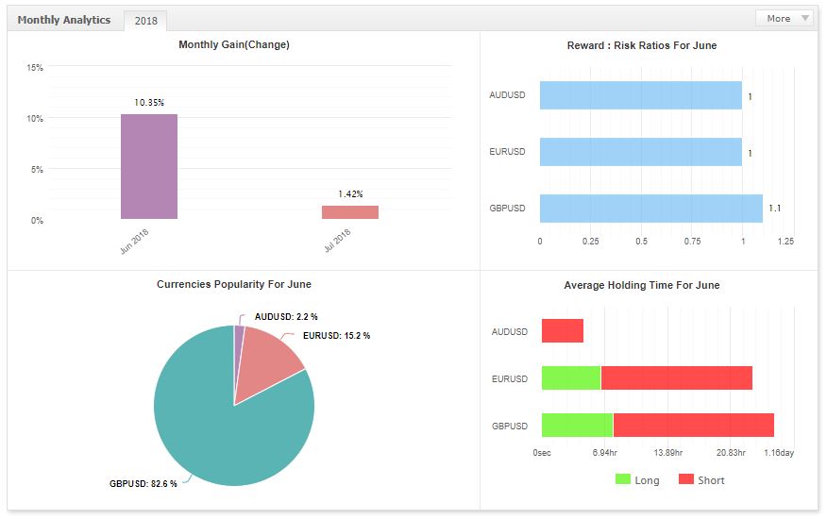
Task: Click the AUDUSD reward risk bar
Action: 640,95
